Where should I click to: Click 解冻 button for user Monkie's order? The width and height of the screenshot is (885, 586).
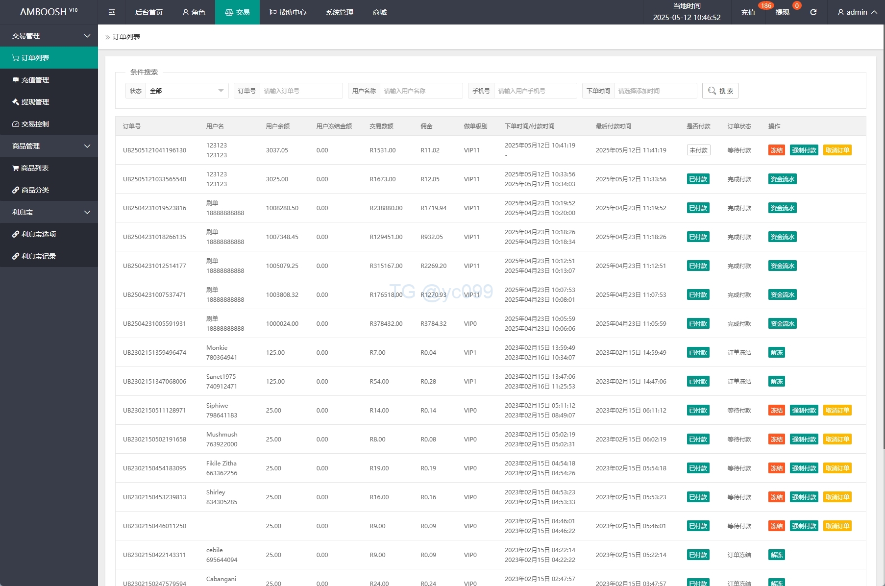point(776,353)
